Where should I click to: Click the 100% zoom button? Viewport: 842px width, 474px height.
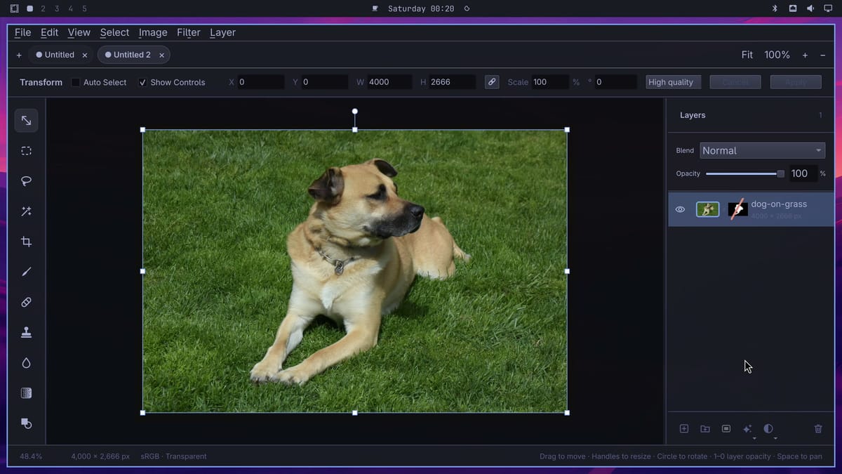tap(777, 55)
